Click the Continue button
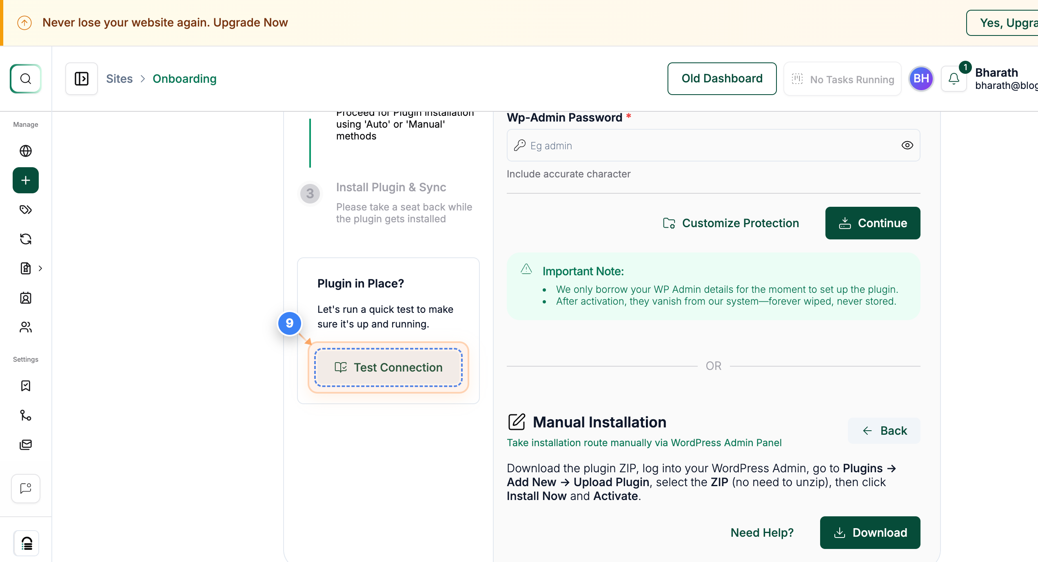The image size is (1038, 562). (873, 223)
